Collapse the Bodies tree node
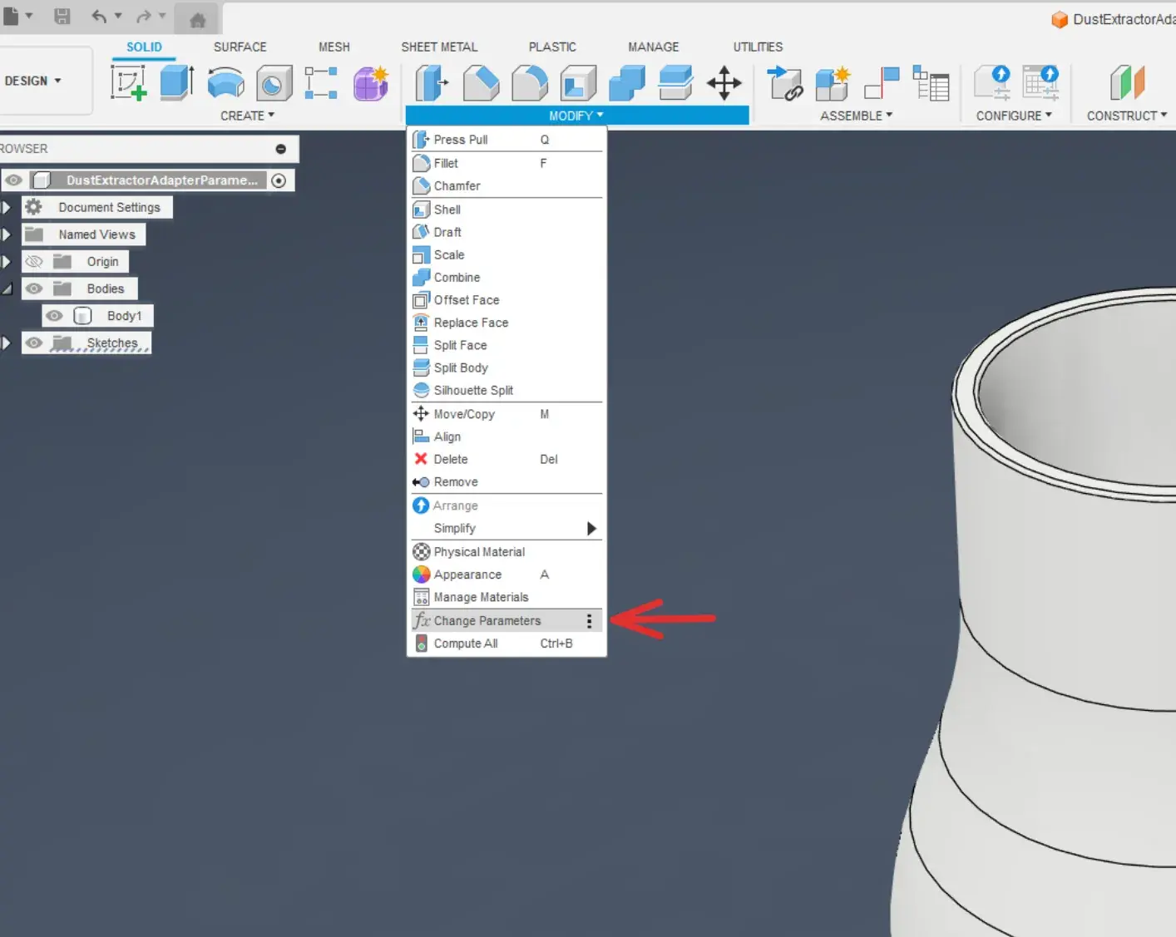1176x937 pixels. point(7,289)
